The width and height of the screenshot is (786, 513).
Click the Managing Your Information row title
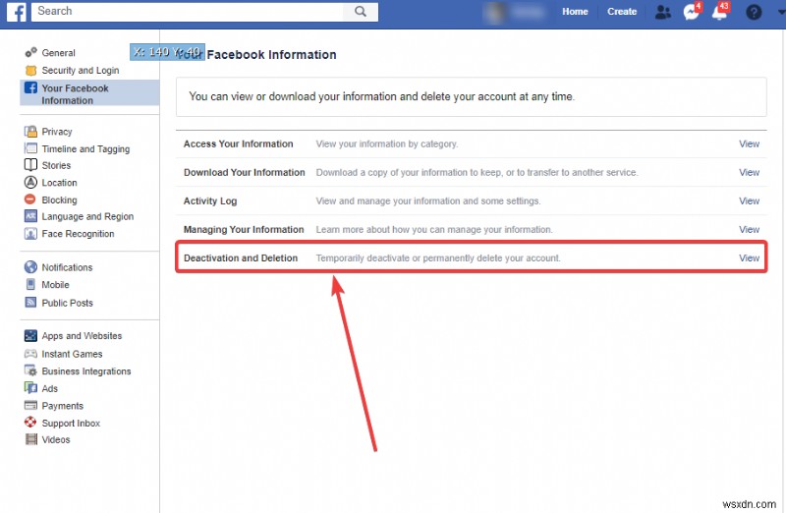(244, 230)
